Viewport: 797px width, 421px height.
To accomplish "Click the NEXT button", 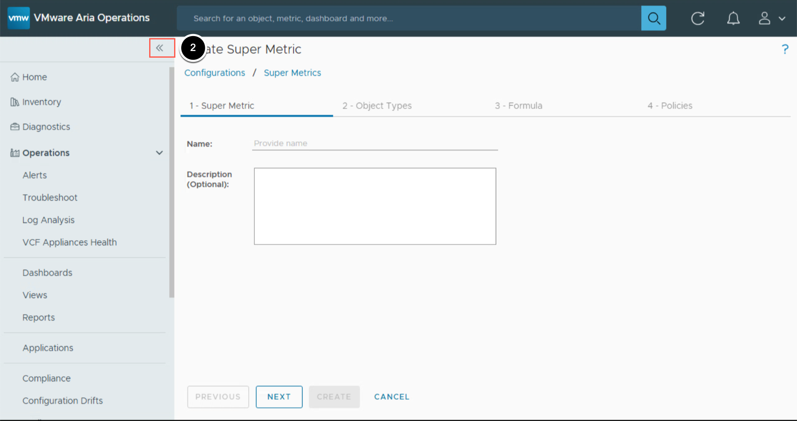I will pos(279,397).
